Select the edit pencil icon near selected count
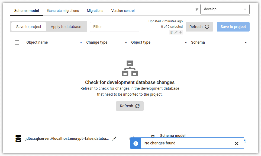This screenshot has height=156, width=261. tap(176, 32)
